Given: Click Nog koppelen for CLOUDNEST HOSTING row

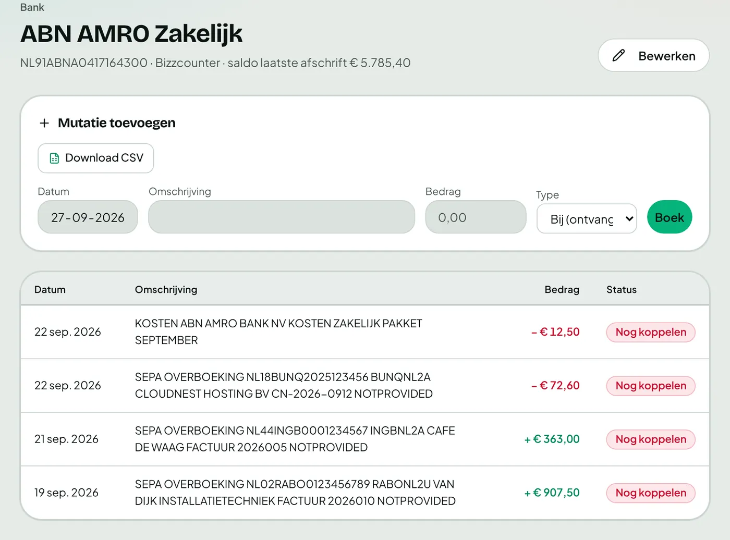Looking at the screenshot, I should [651, 386].
